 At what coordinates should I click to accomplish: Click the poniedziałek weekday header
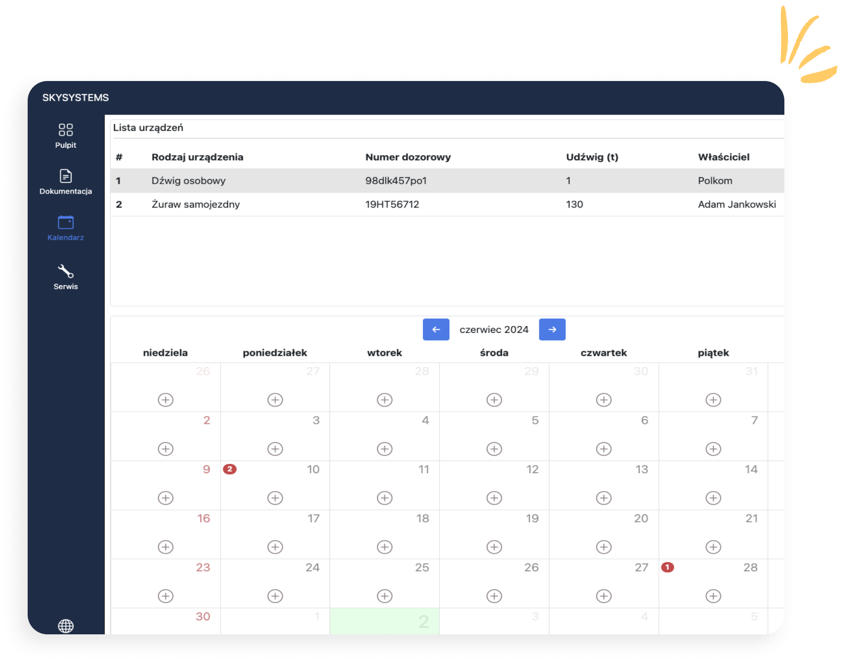pyautogui.click(x=275, y=353)
